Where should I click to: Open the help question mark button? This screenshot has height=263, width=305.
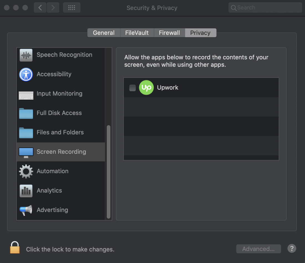(292, 249)
